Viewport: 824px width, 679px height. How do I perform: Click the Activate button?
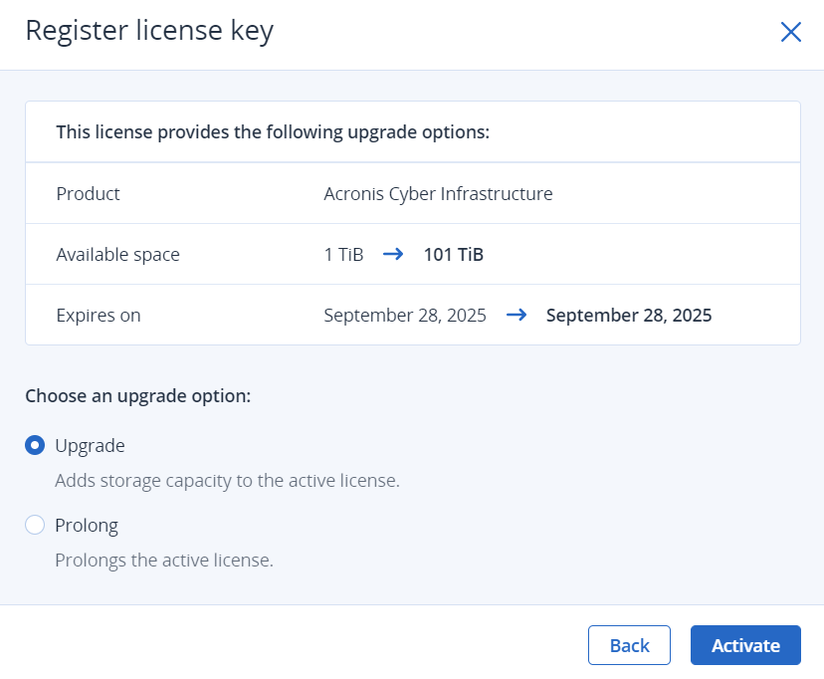click(x=745, y=645)
